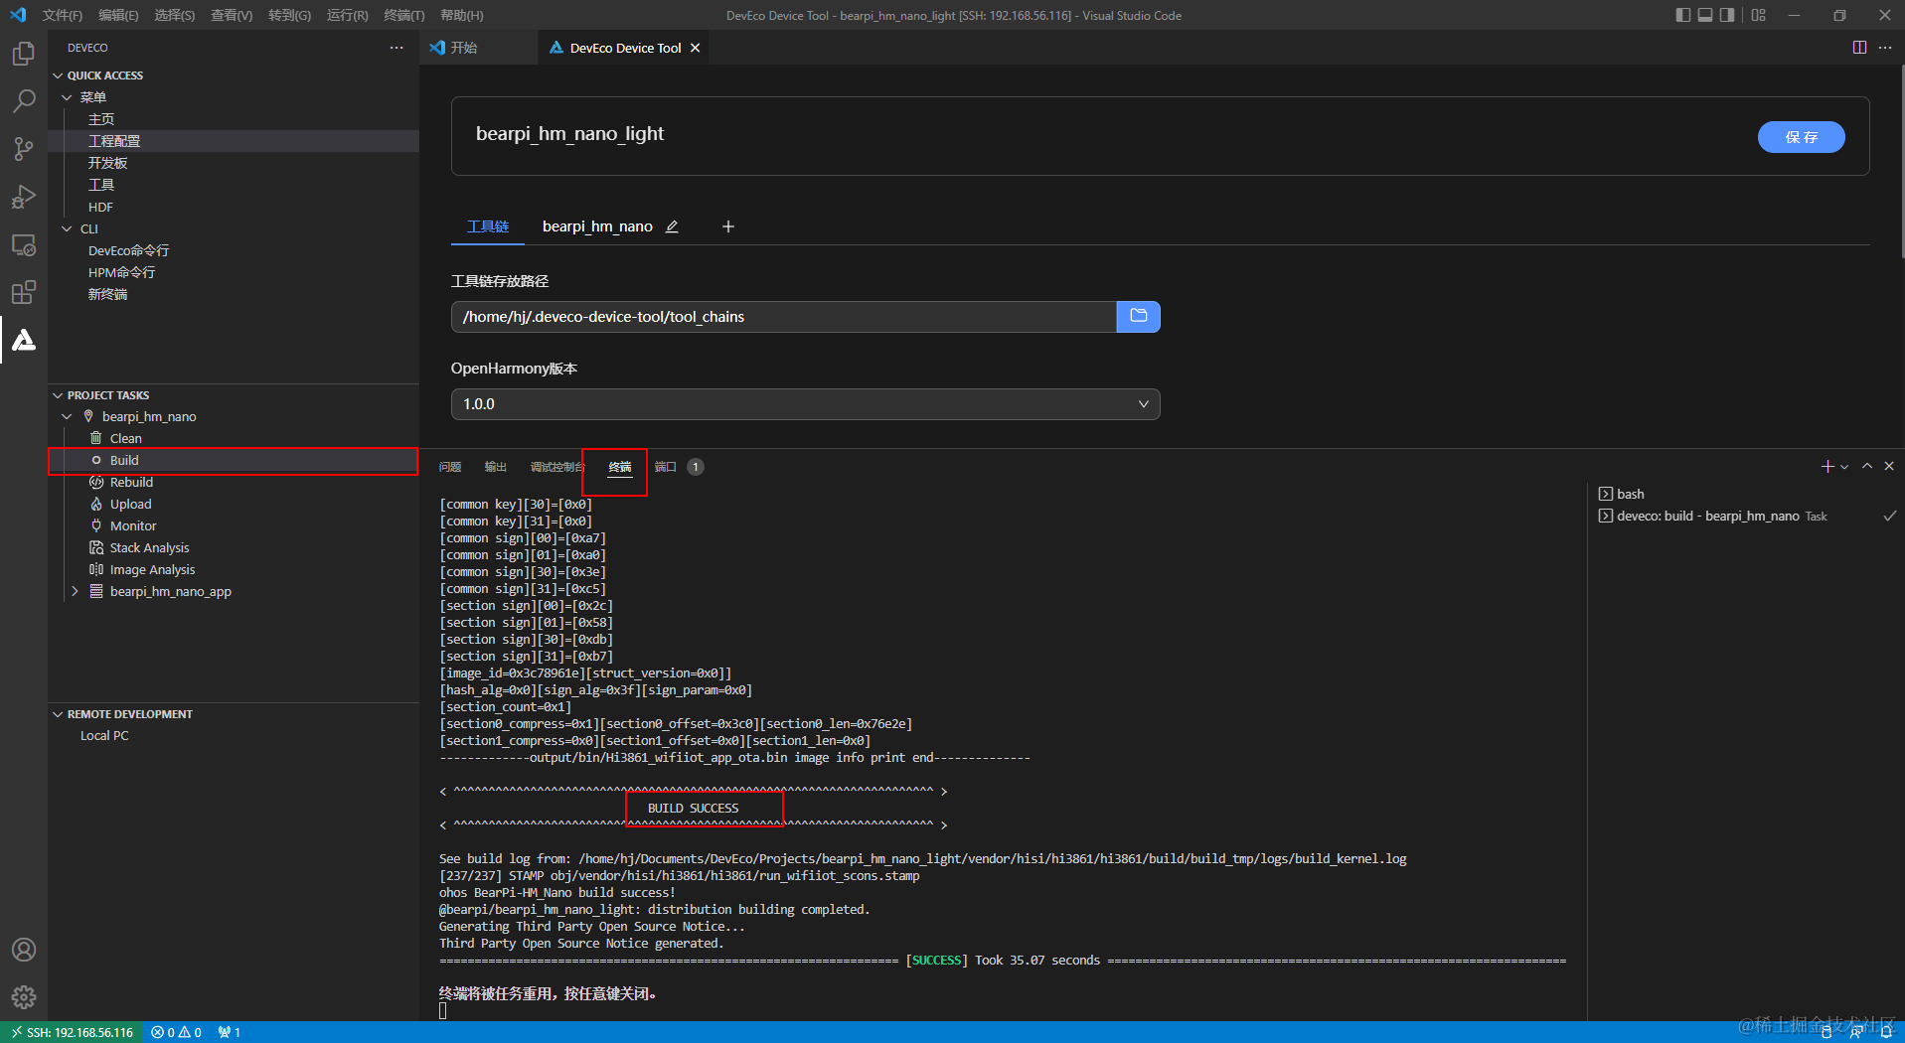Open DevEco命令行 under CLI
This screenshot has height=1043, width=1905.
(x=234, y=250)
